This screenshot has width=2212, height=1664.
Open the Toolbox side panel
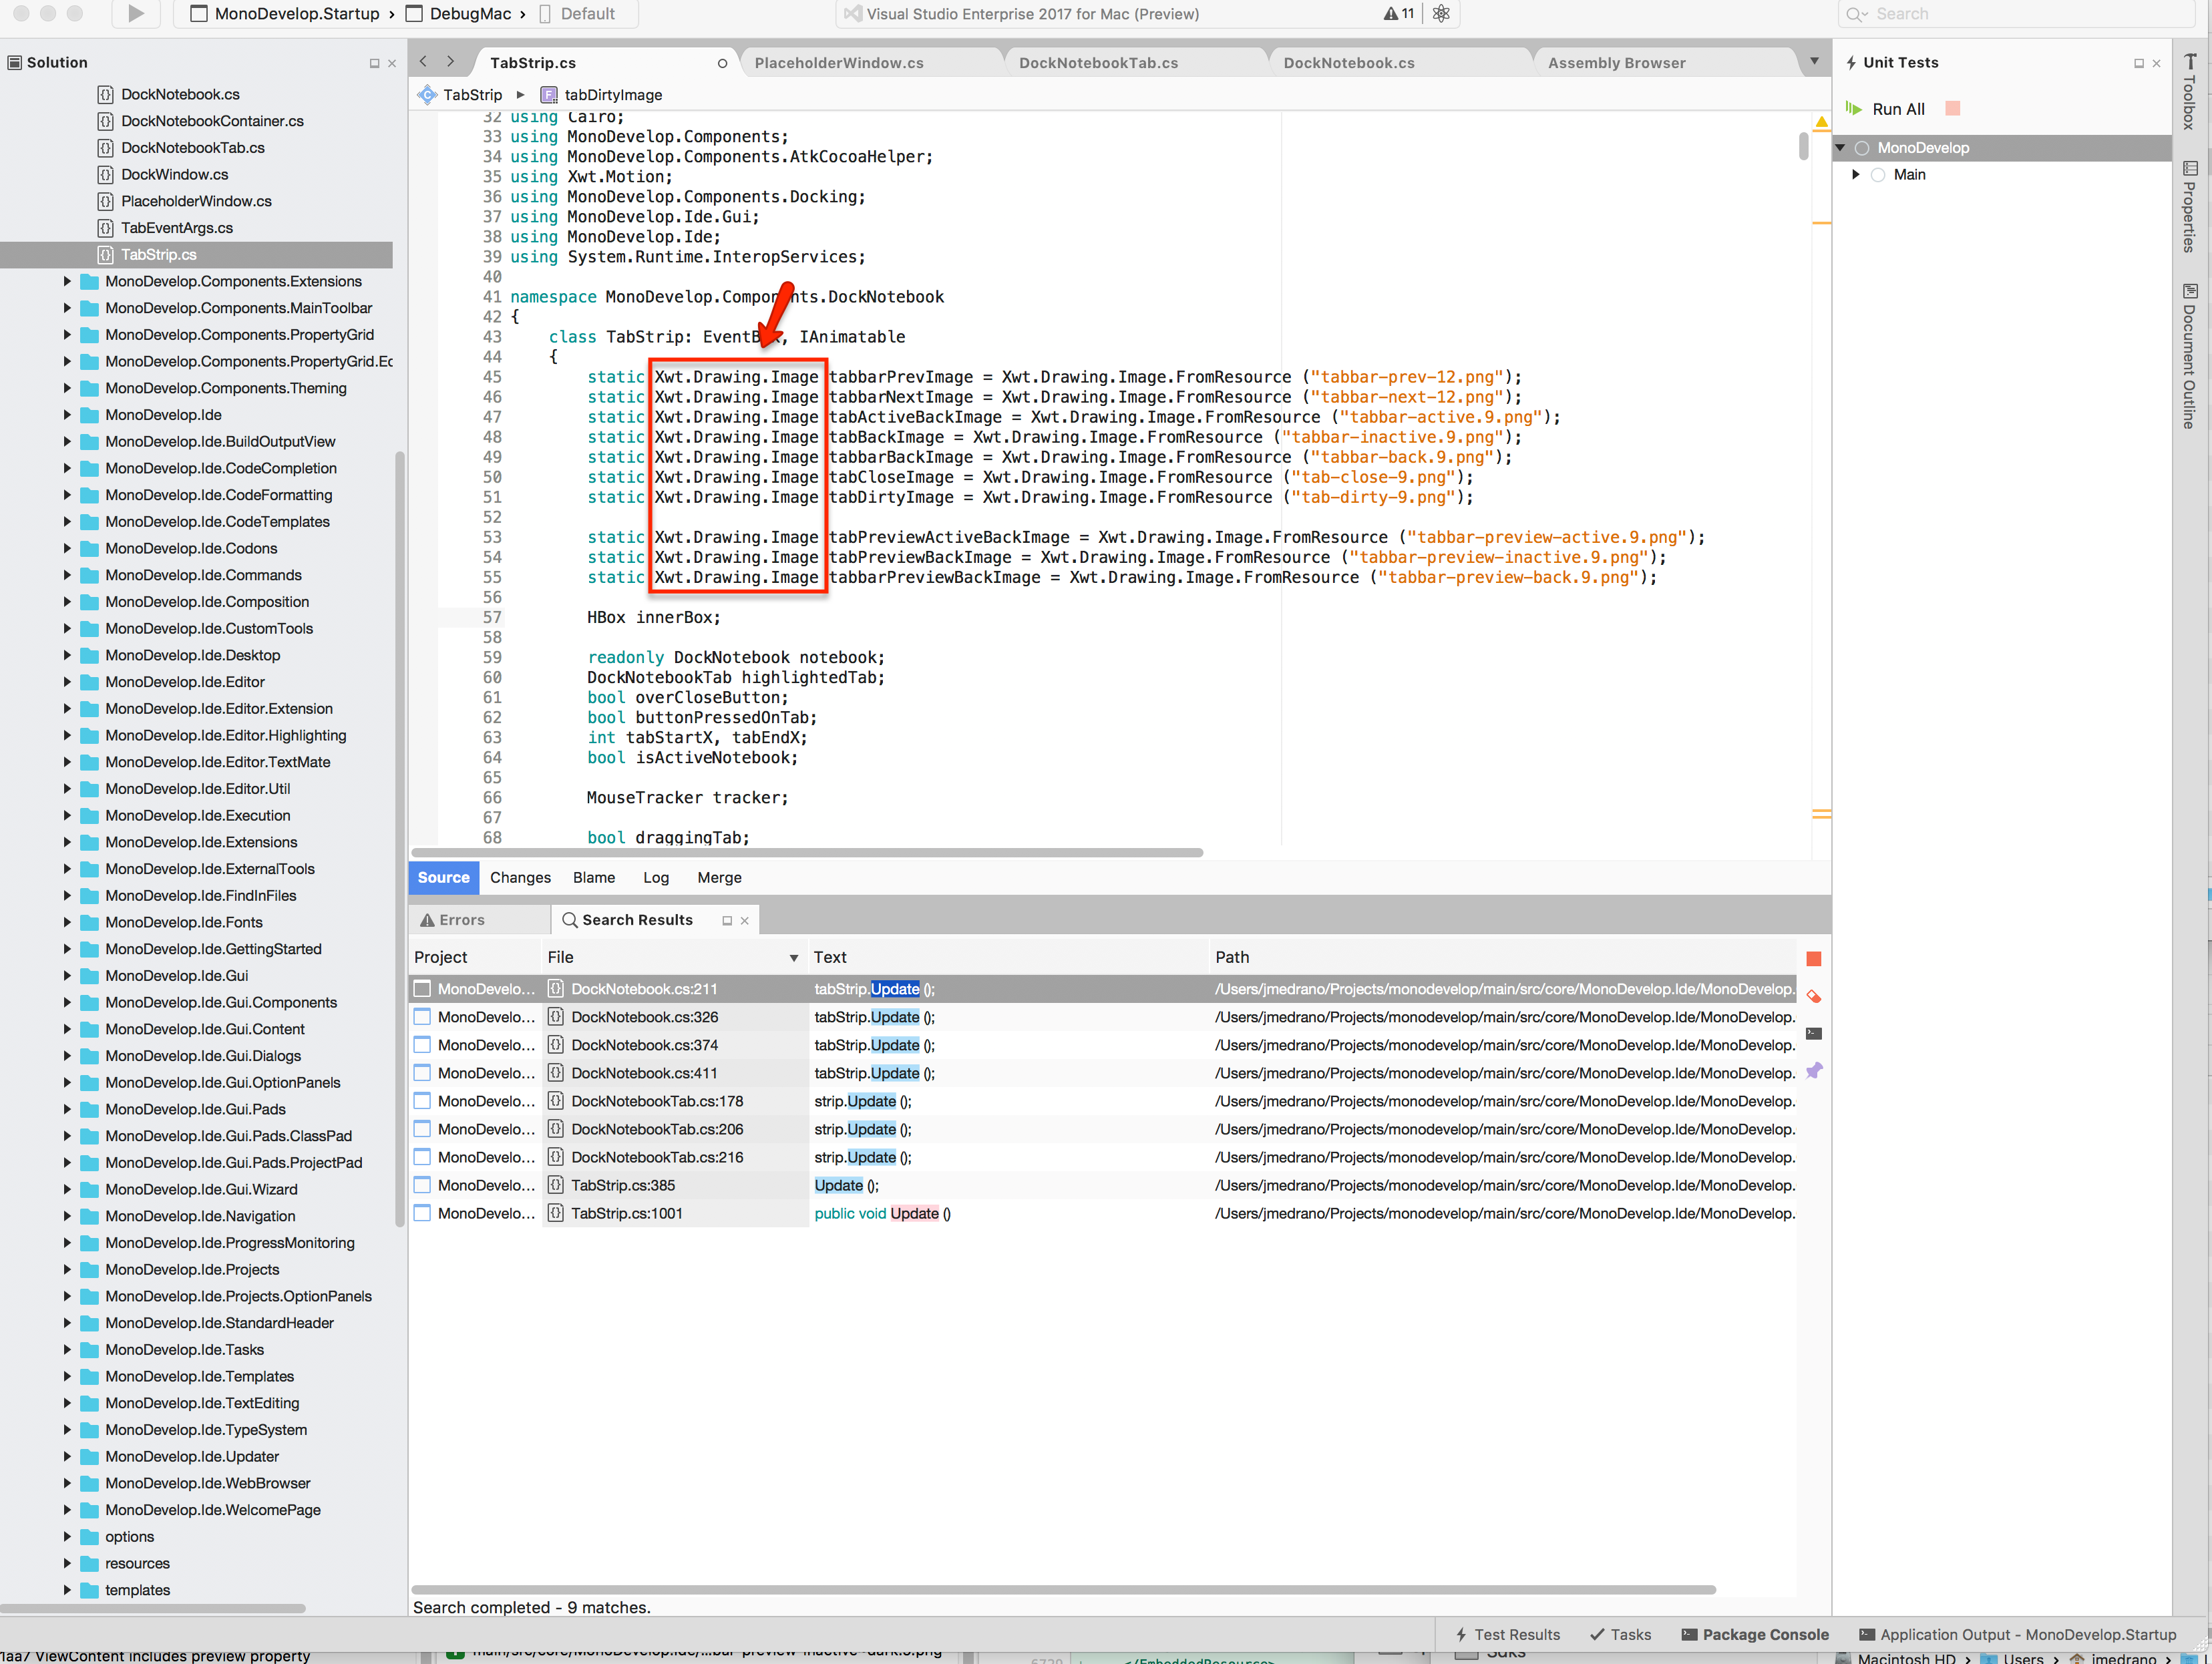pos(2189,92)
